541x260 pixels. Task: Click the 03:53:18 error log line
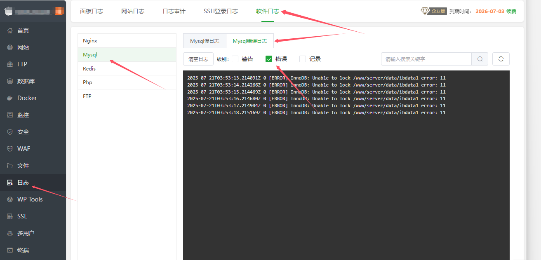[x=316, y=112]
